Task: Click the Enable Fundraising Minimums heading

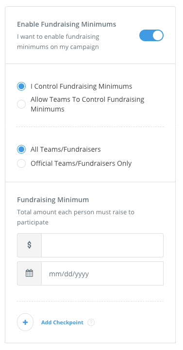Action: (67, 24)
